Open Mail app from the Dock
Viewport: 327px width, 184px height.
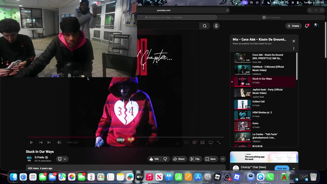pyautogui.click(x=52, y=177)
